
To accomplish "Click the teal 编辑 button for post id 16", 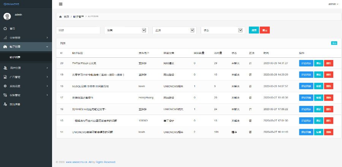I will (319, 109).
